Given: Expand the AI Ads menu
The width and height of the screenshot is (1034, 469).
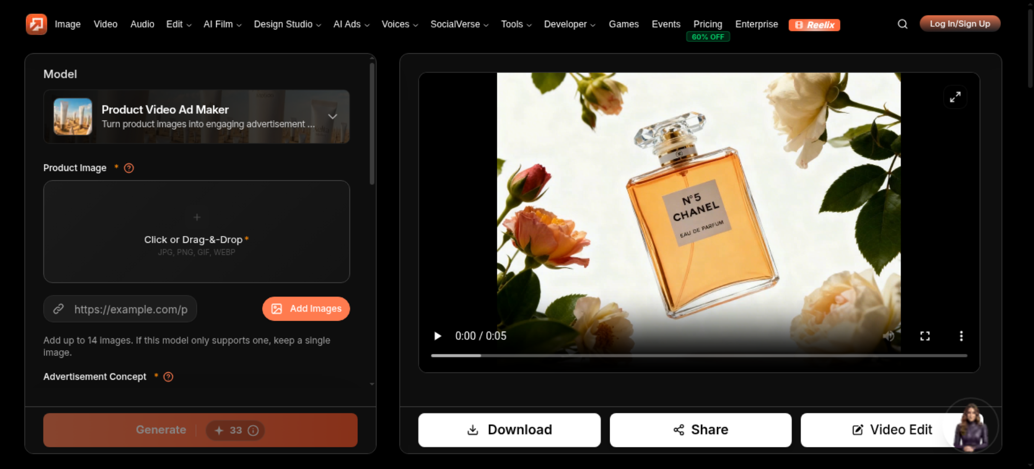Looking at the screenshot, I should pos(352,24).
